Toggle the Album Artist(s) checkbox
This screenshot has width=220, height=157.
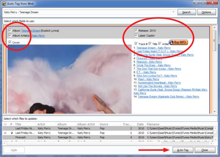coord(10,35)
